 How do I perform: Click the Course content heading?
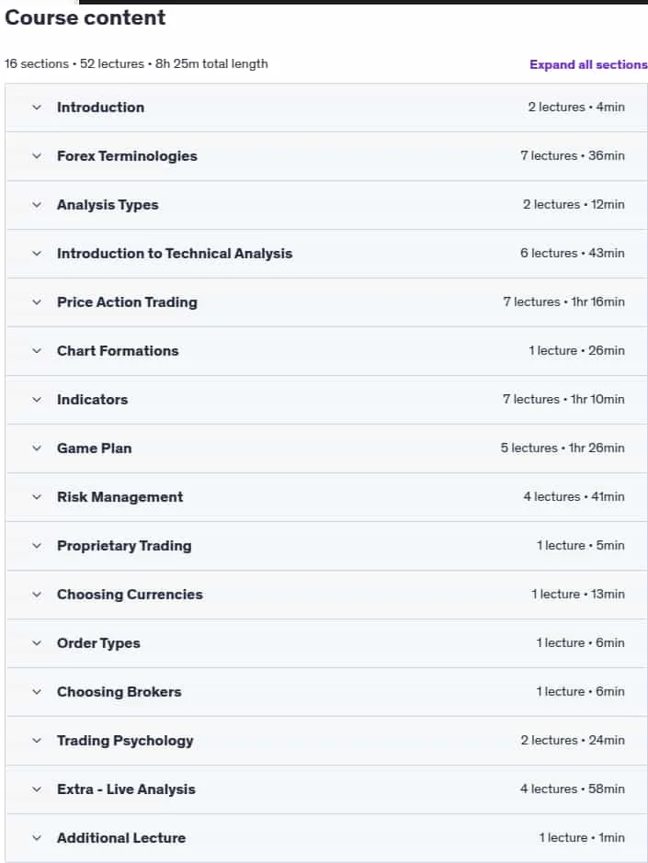[85, 17]
